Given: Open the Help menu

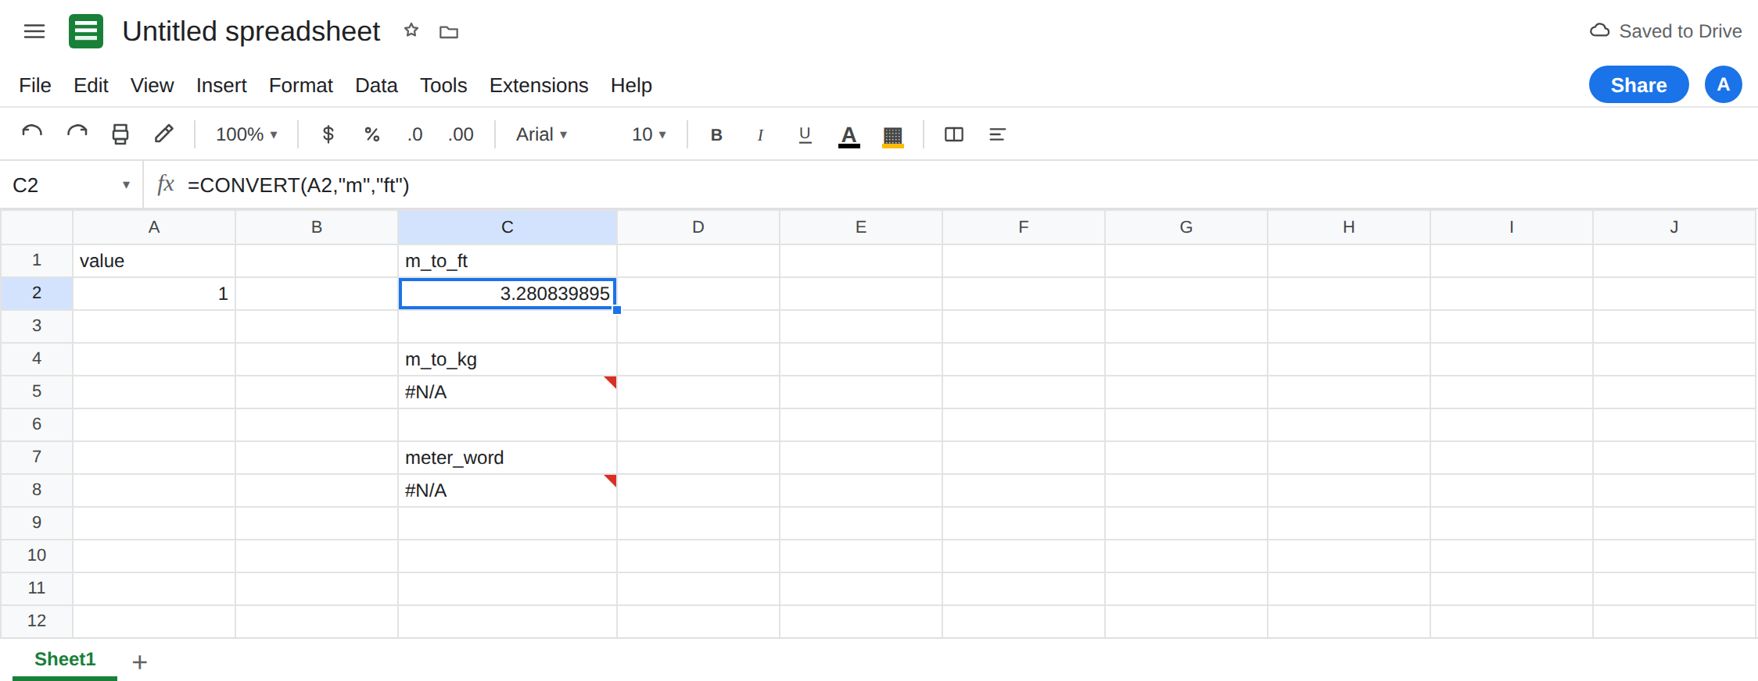Looking at the screenshot, I should coord(631,85).
